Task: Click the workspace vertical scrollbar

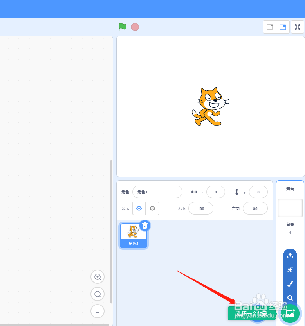Action: tap(111, 232)
